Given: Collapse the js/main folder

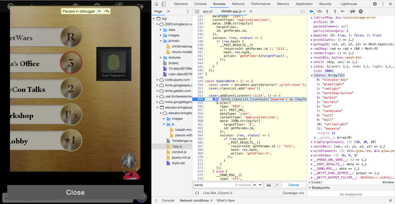Looking at the screenshot, I should click(x=161, y=41).
